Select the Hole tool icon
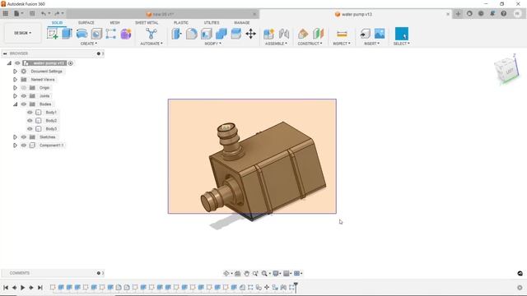This screenshot has width=527, height=296. (x=96, y=34)
